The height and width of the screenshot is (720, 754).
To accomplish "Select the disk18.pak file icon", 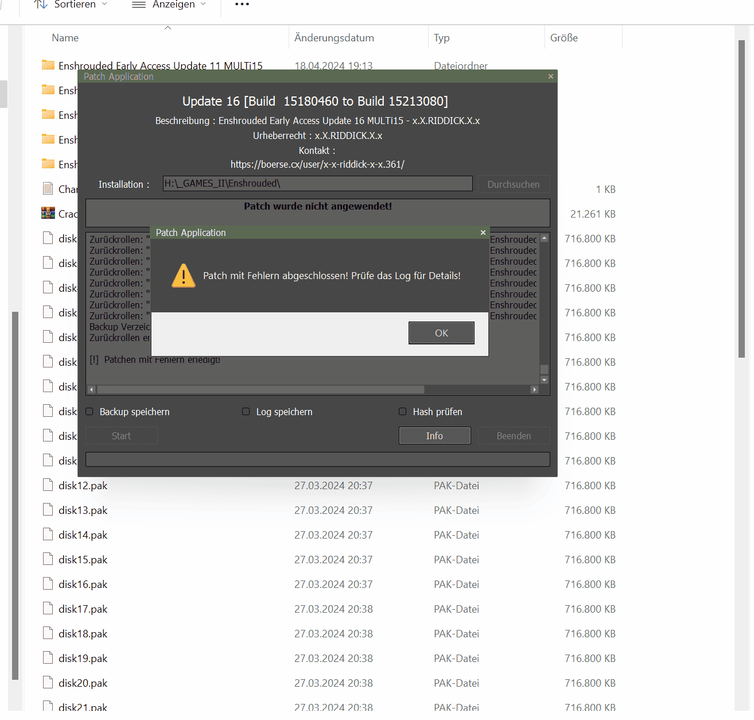I will pyautogui.click(x=48, y=633).
